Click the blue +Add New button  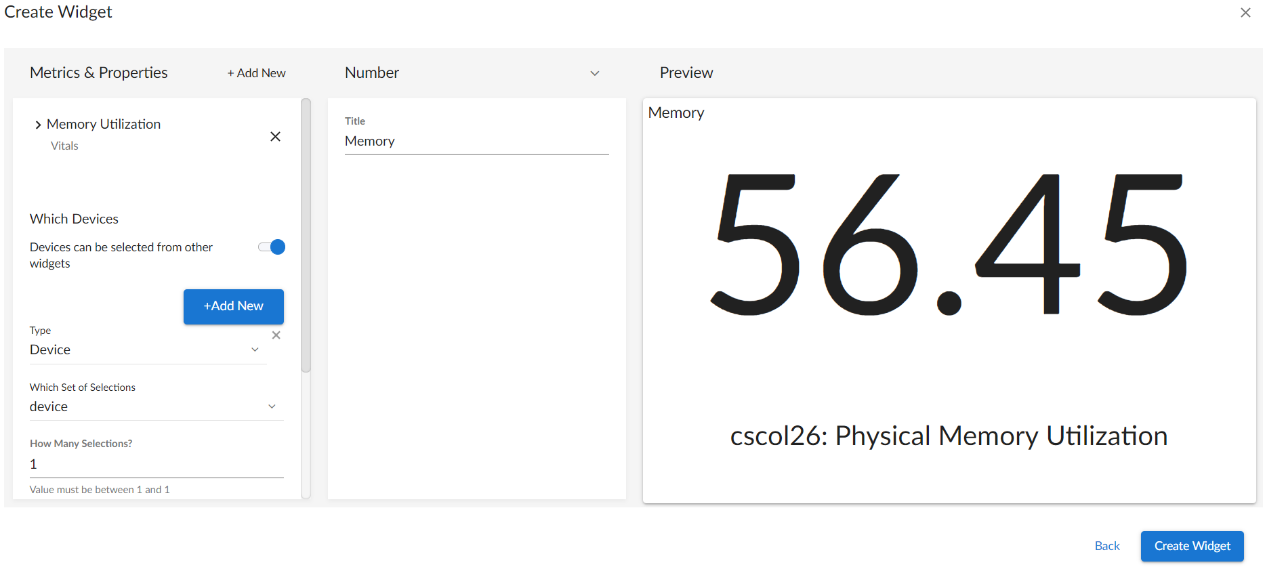point(234,307)
